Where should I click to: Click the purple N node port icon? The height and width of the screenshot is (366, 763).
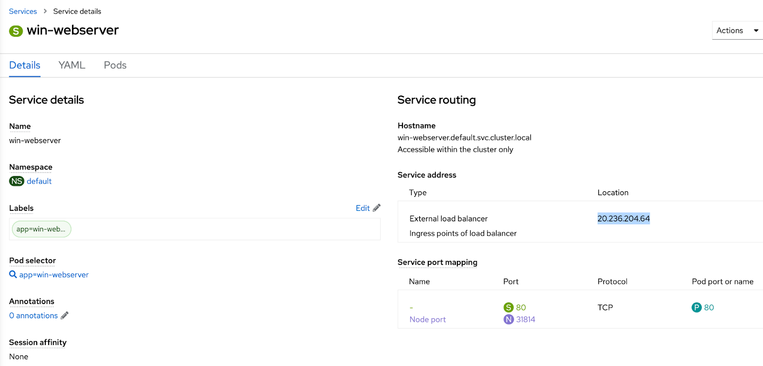(509, 319)
